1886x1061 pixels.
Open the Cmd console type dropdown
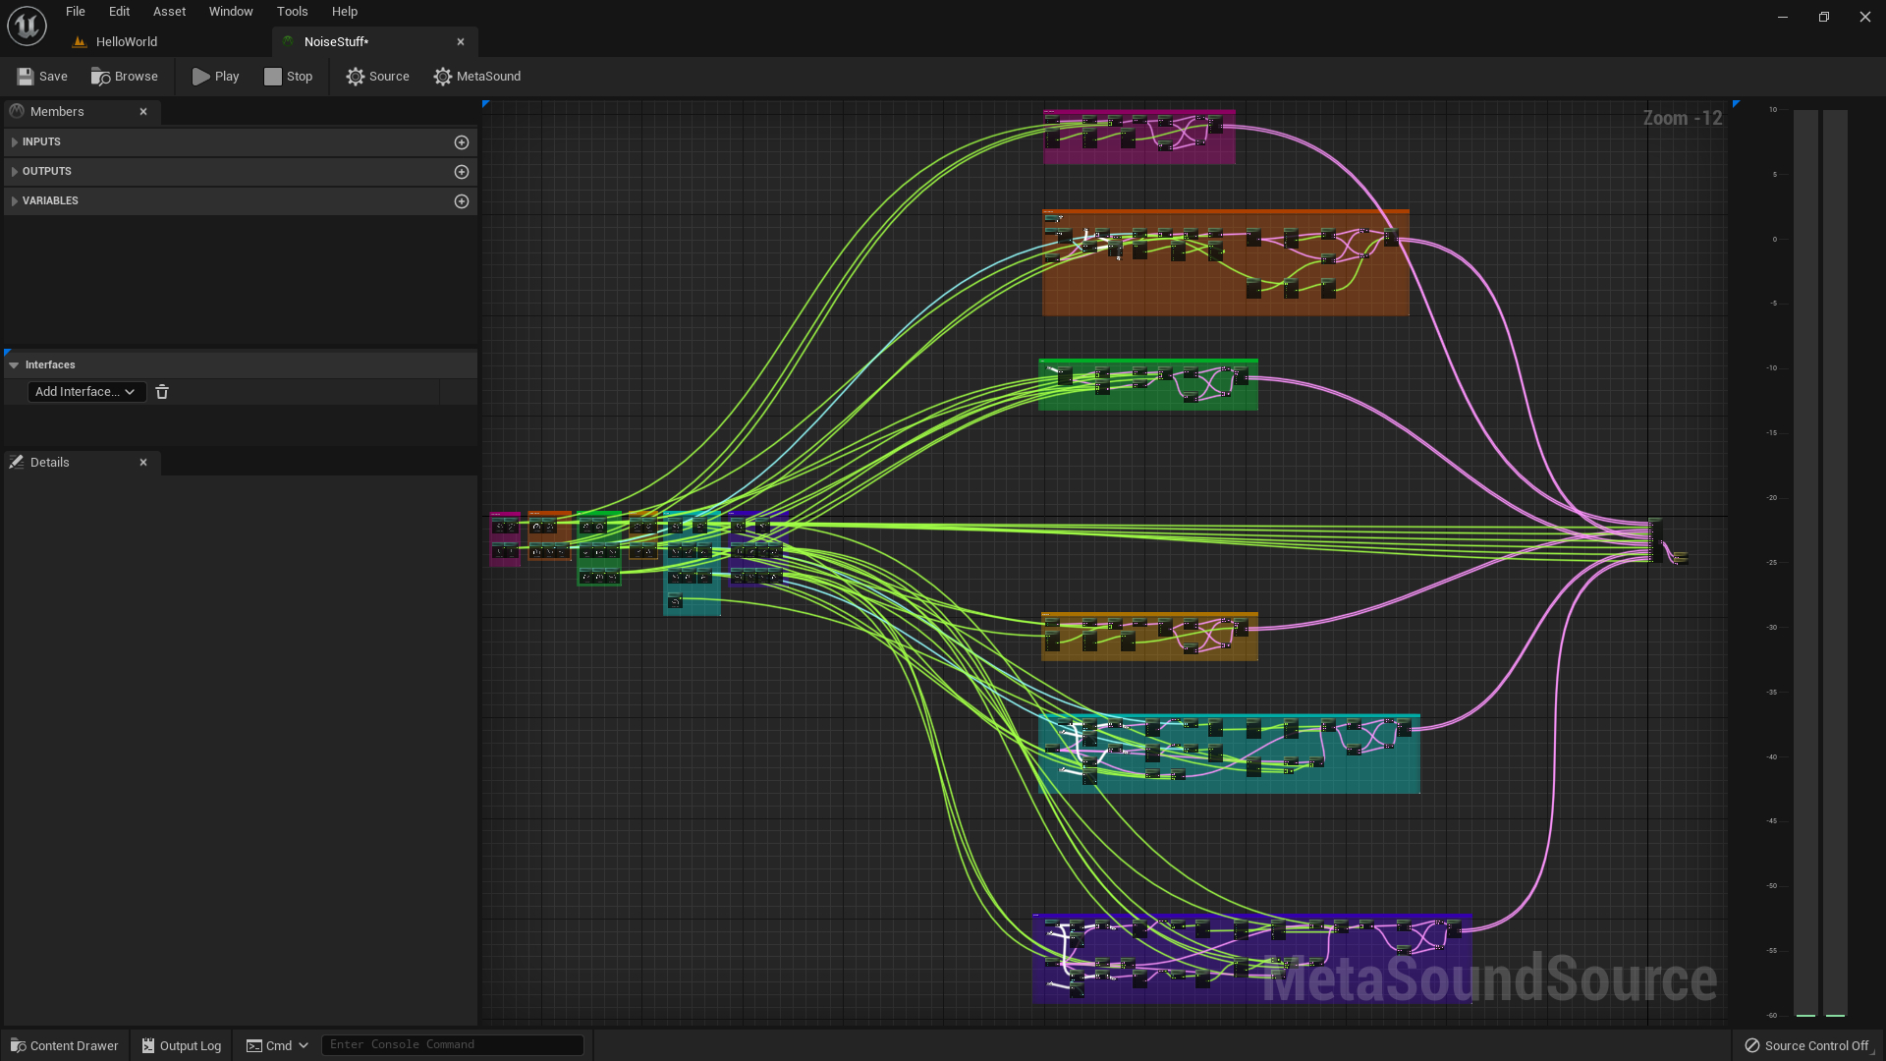point(277,1045)
